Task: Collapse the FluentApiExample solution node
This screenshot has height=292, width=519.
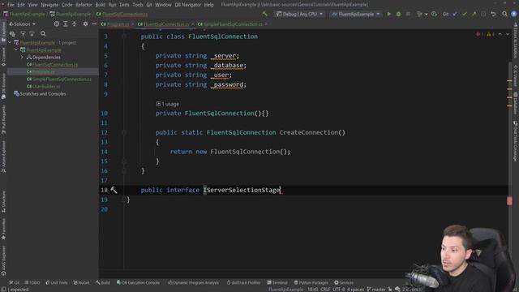Action: tap(10, 43)
